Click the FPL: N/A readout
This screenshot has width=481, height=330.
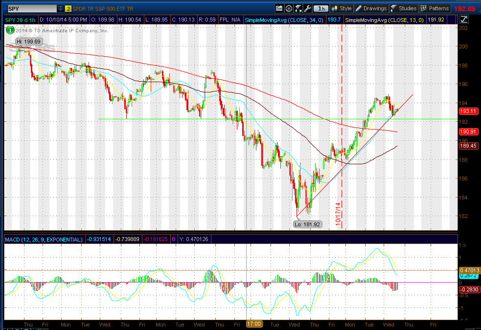coord(230,20)
